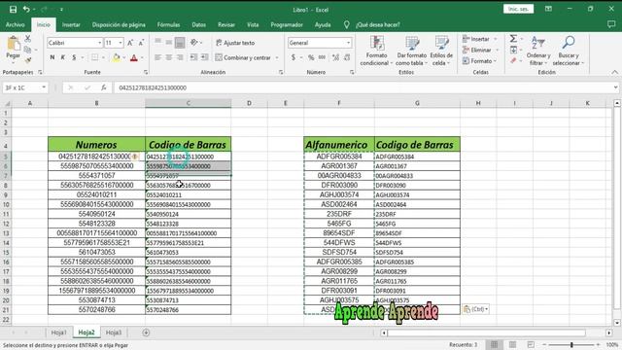This screenshot has width=622, height=350.
Task: Open the Archivo tab
Action: point(16,24)
